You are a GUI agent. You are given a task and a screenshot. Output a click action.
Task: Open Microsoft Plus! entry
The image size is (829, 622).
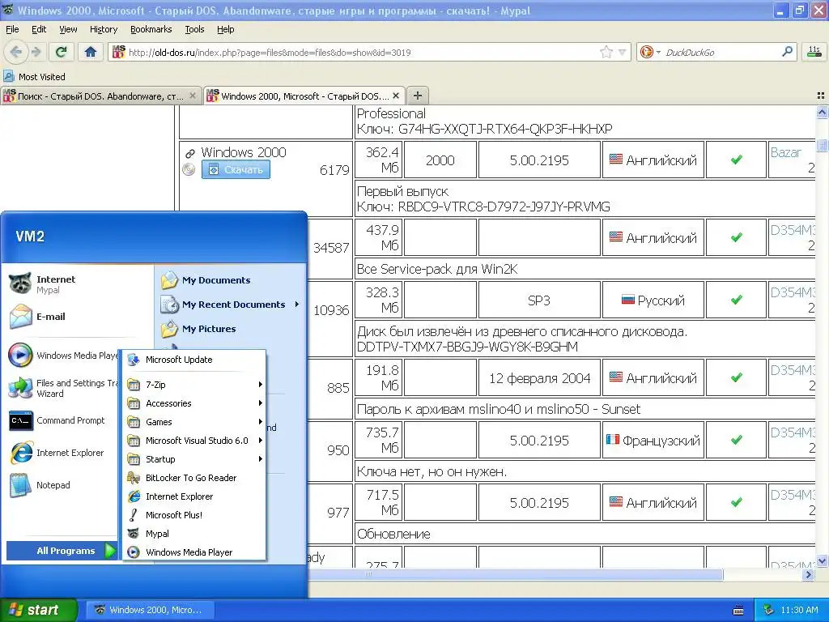tap(194, 514)
